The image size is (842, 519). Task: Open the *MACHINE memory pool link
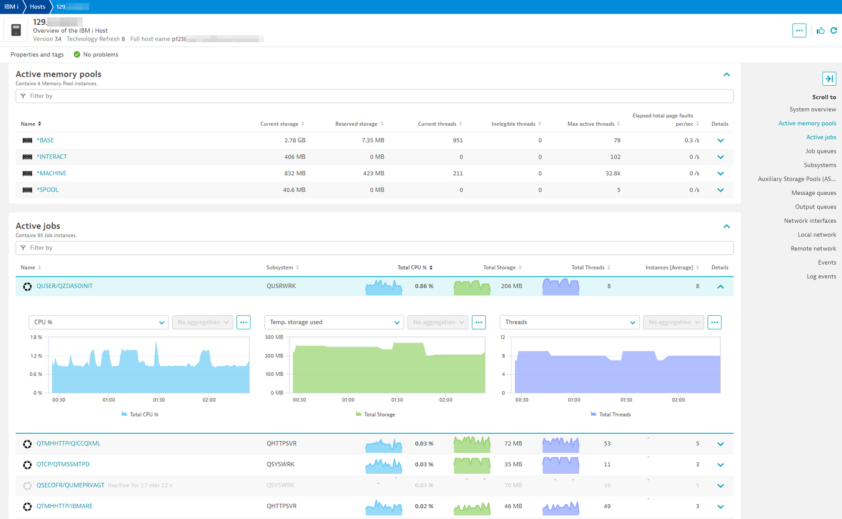[52, 173]
